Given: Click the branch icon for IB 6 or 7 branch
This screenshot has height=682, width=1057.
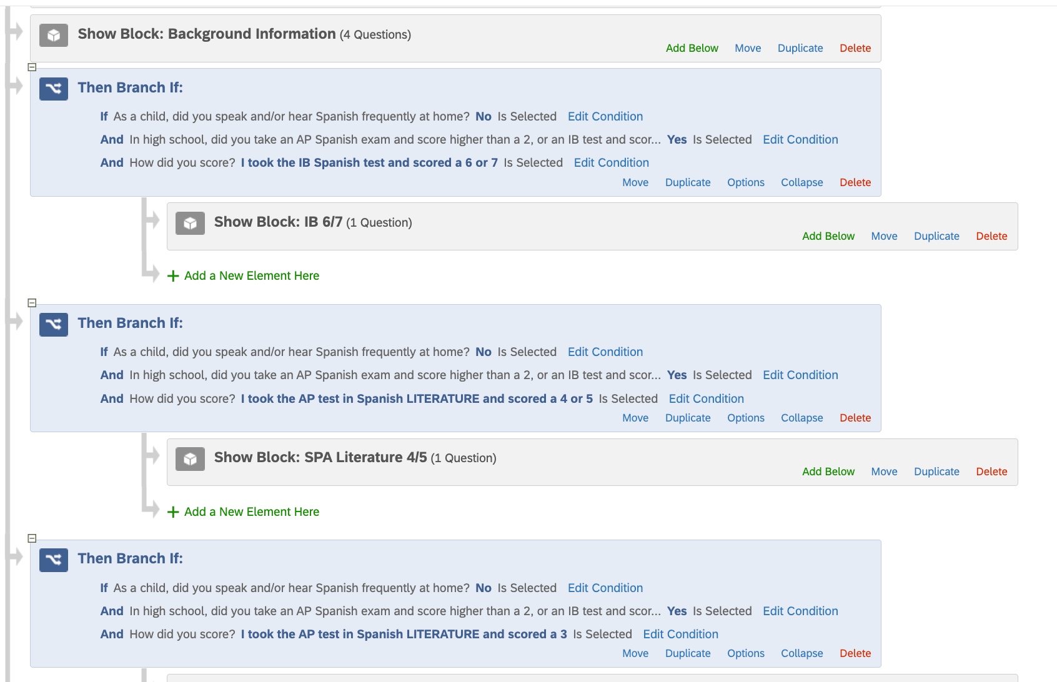Looking at the screenshot, I should coord(54,89).
